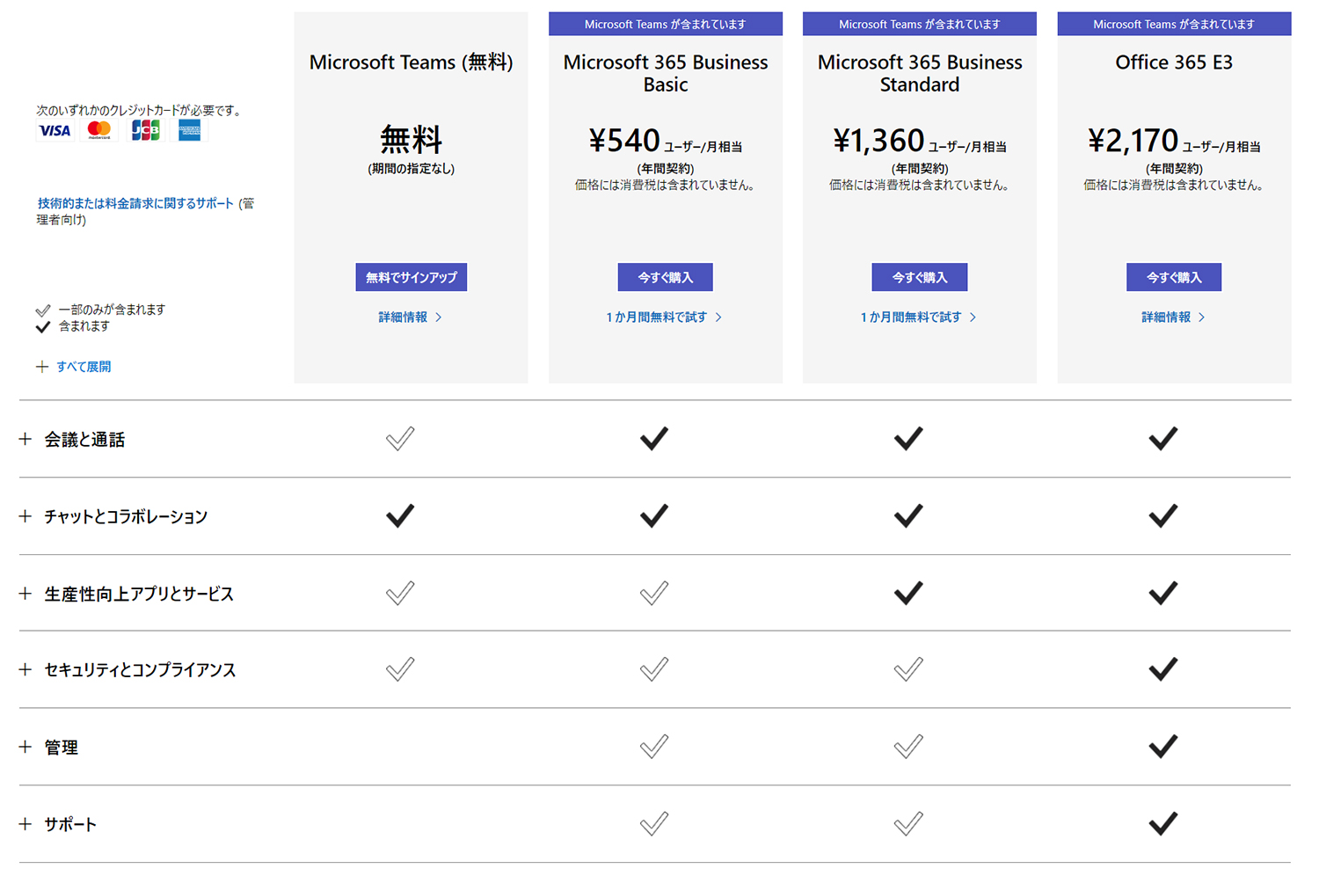Click the Mastercard logo

[99, 131]
